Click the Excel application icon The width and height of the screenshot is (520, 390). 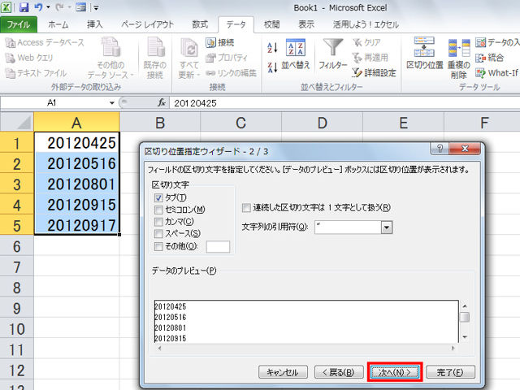tap(6, 7)
